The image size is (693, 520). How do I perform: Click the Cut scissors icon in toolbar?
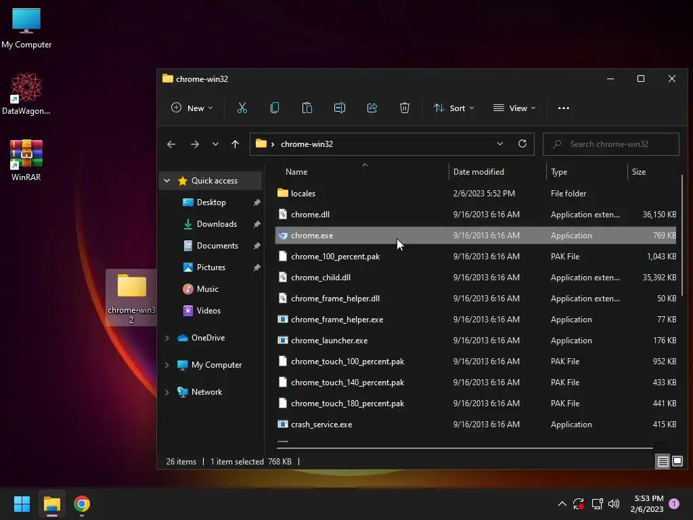pyautogui.click(x=242, y=108)
